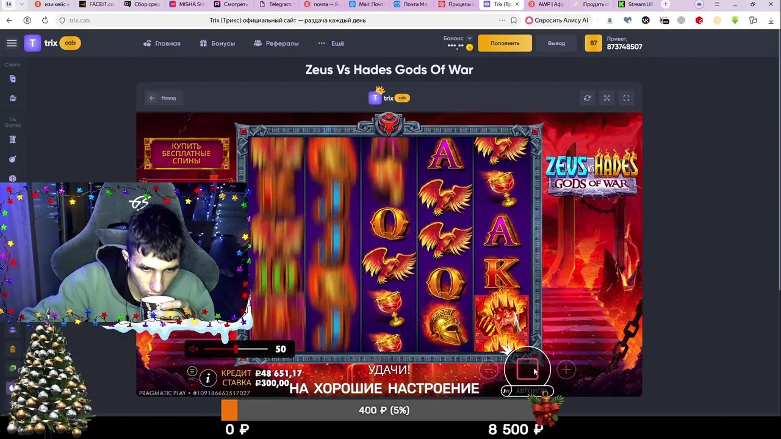
Task: Open the hamburger sidebar menu
Action: tap(12, 43)
